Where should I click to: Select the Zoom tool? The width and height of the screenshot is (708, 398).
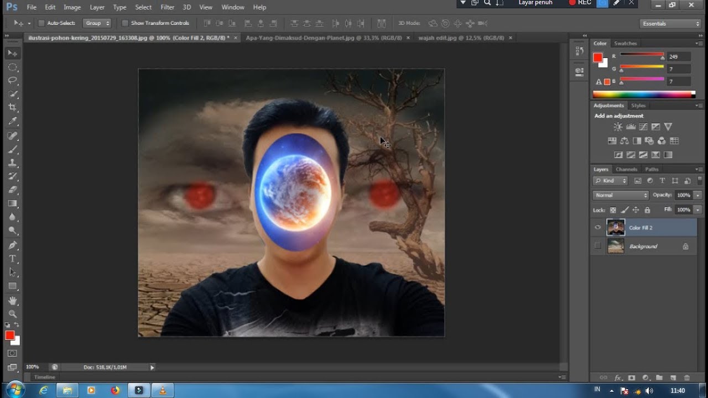tap(12, 313)
